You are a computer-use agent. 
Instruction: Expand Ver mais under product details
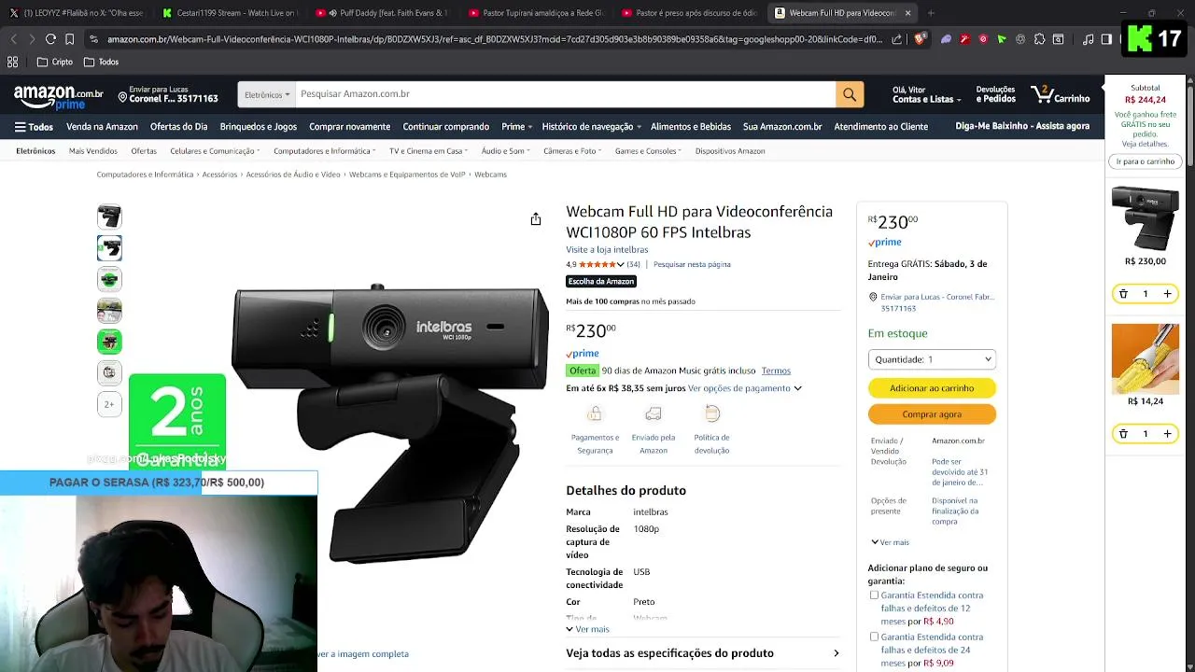(587, 629)
